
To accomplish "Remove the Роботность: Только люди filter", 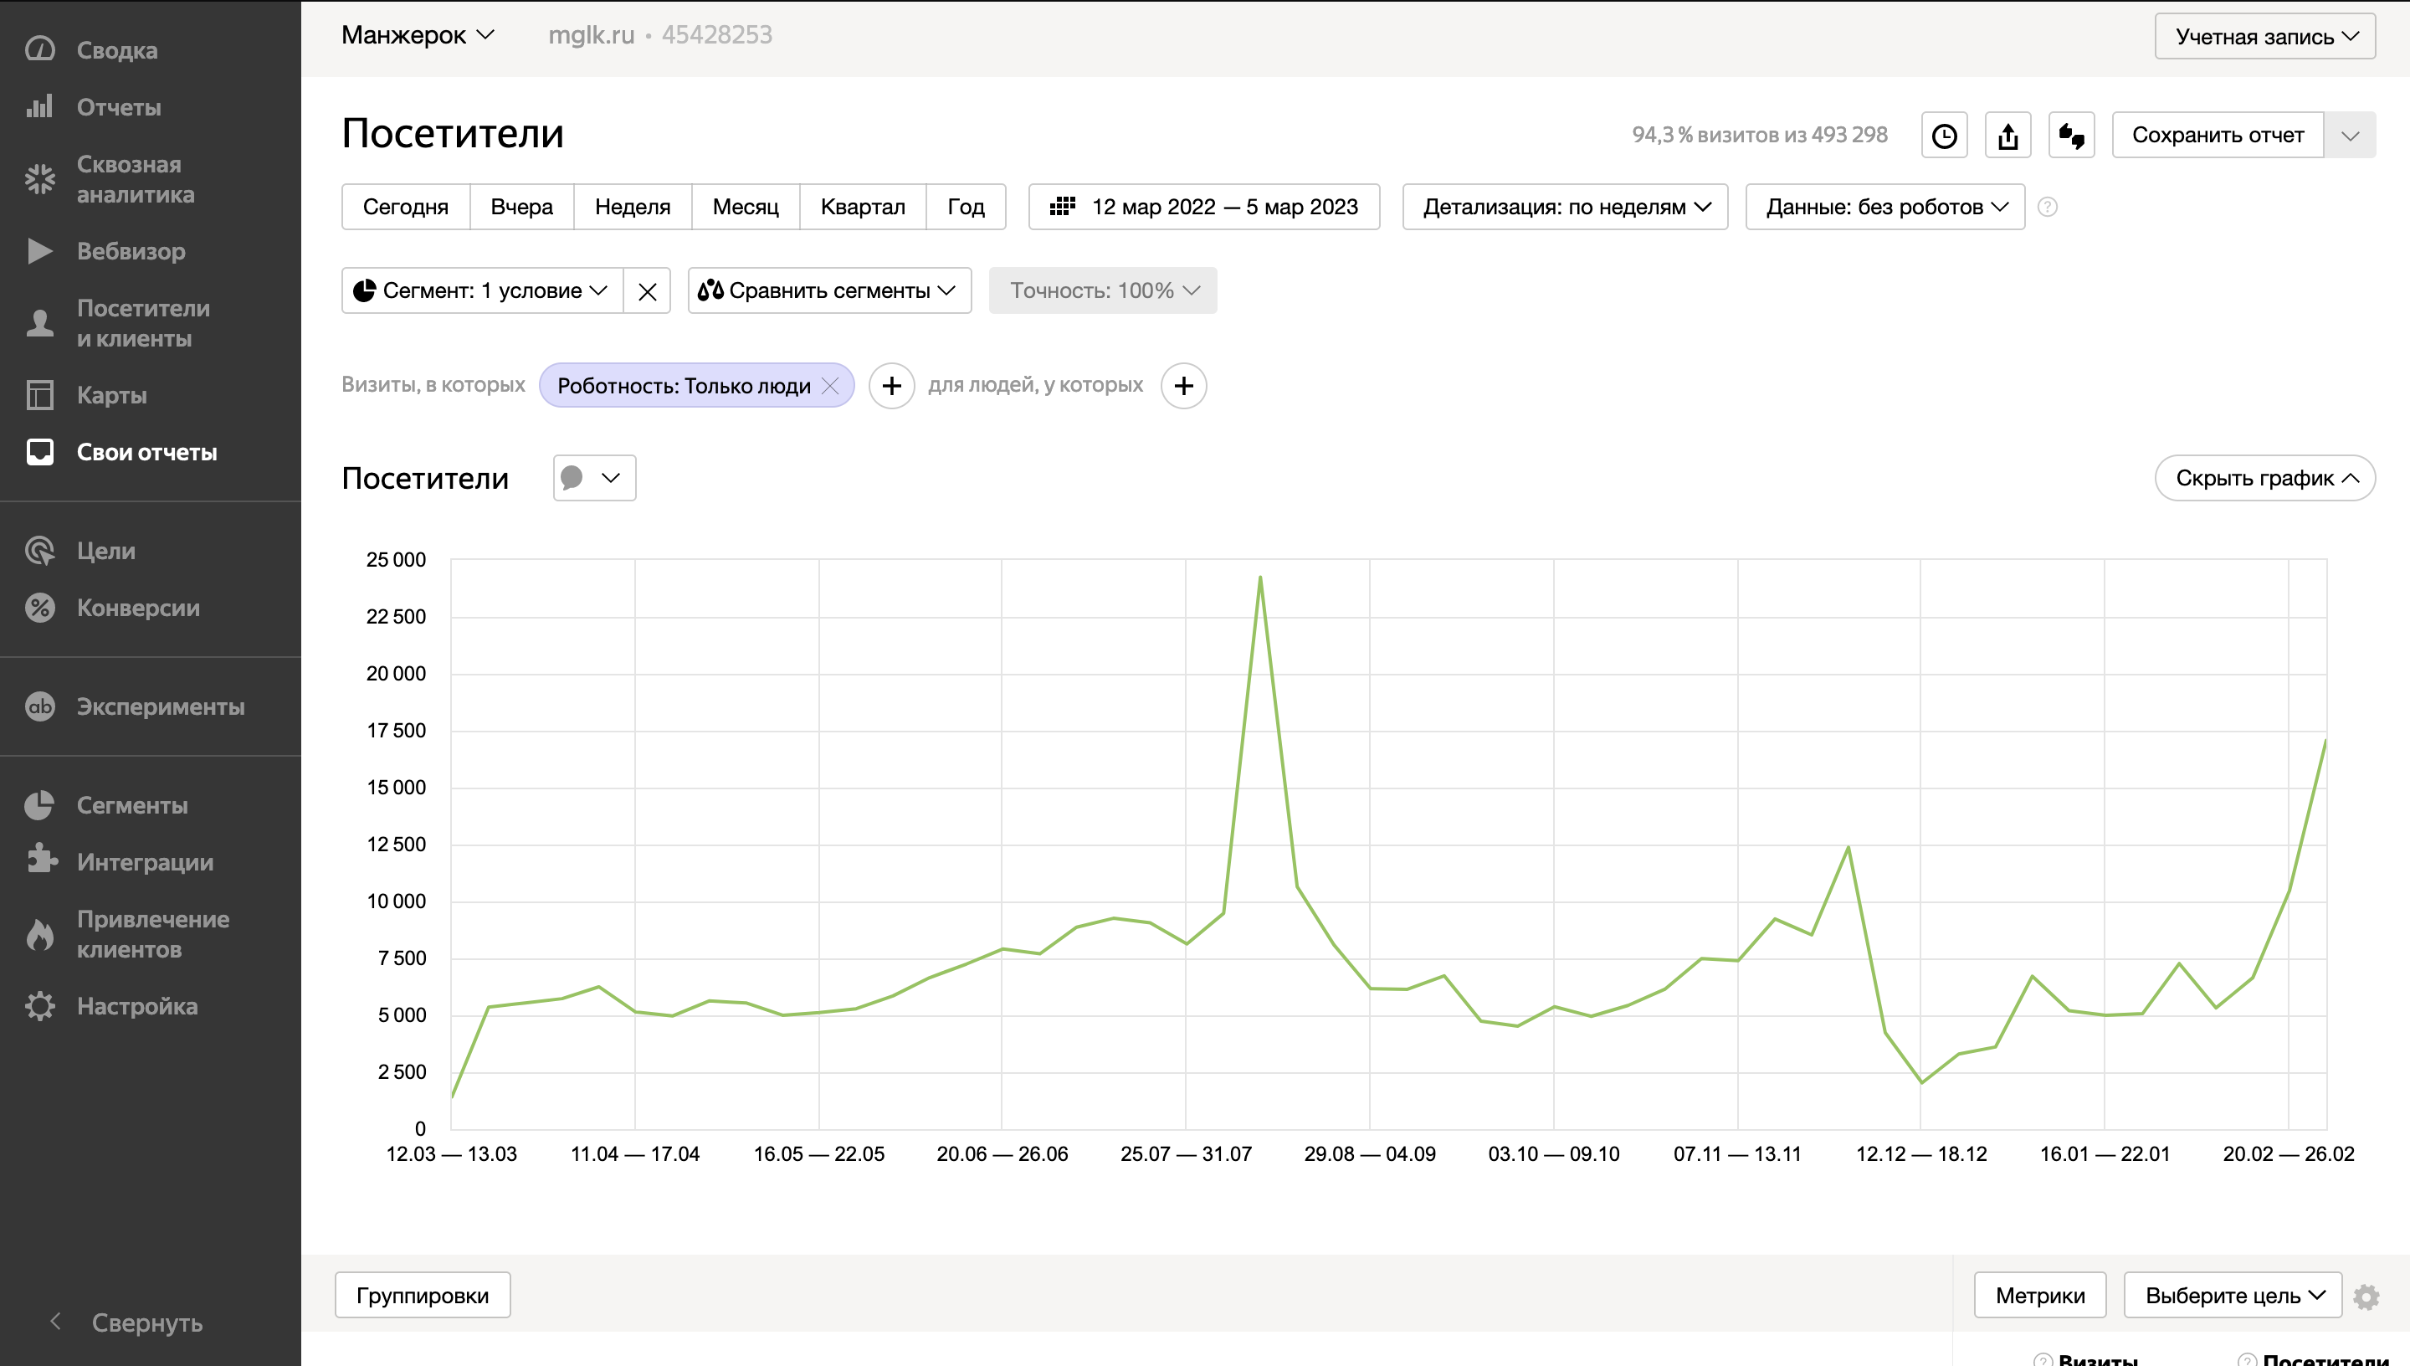I will [x=830, y=386].
